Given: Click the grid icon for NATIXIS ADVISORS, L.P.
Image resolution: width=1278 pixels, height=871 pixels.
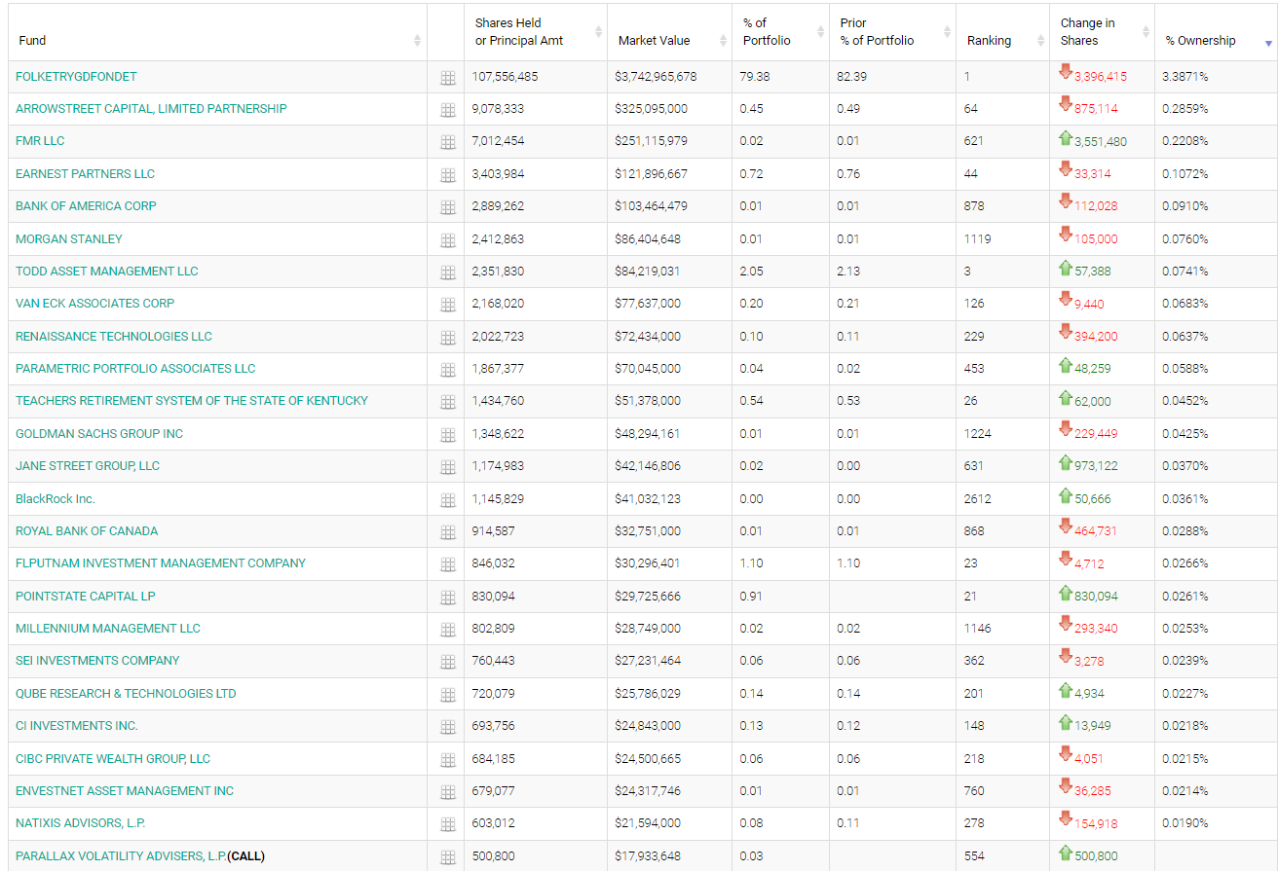Looking at the screenshot, I should [x=448, y=824].
